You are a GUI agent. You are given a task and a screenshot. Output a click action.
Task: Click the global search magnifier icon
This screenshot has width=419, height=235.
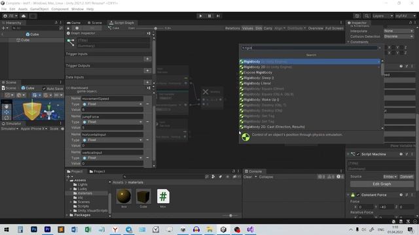(367, 16)
